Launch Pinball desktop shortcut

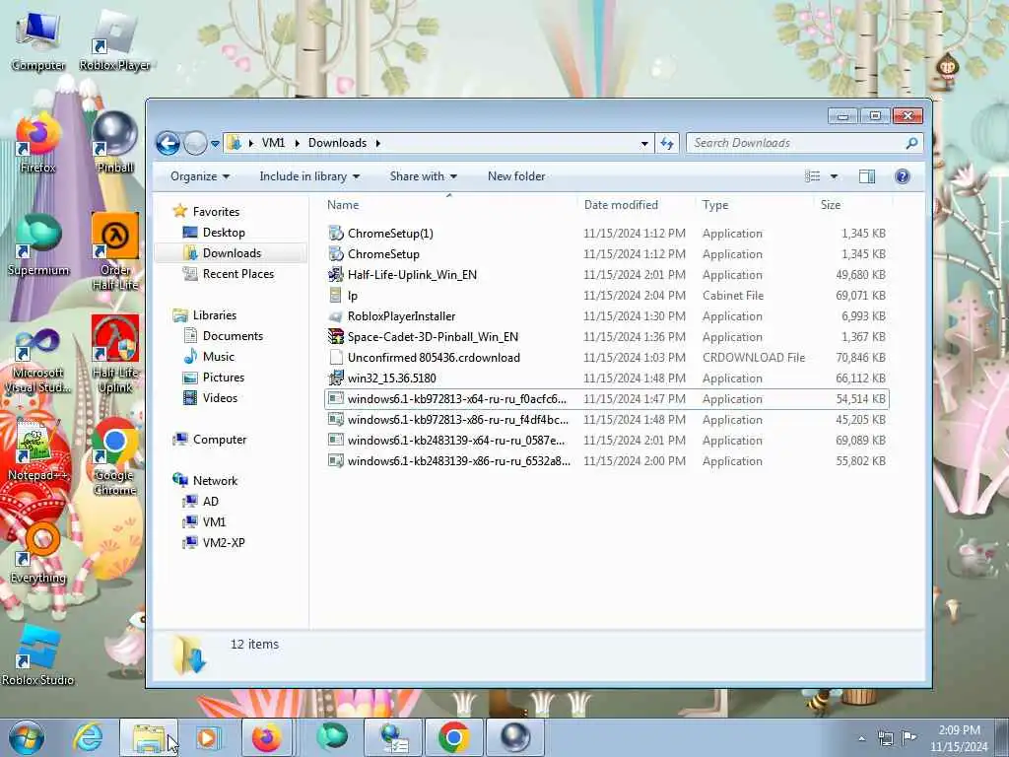[x=115, y=143]
